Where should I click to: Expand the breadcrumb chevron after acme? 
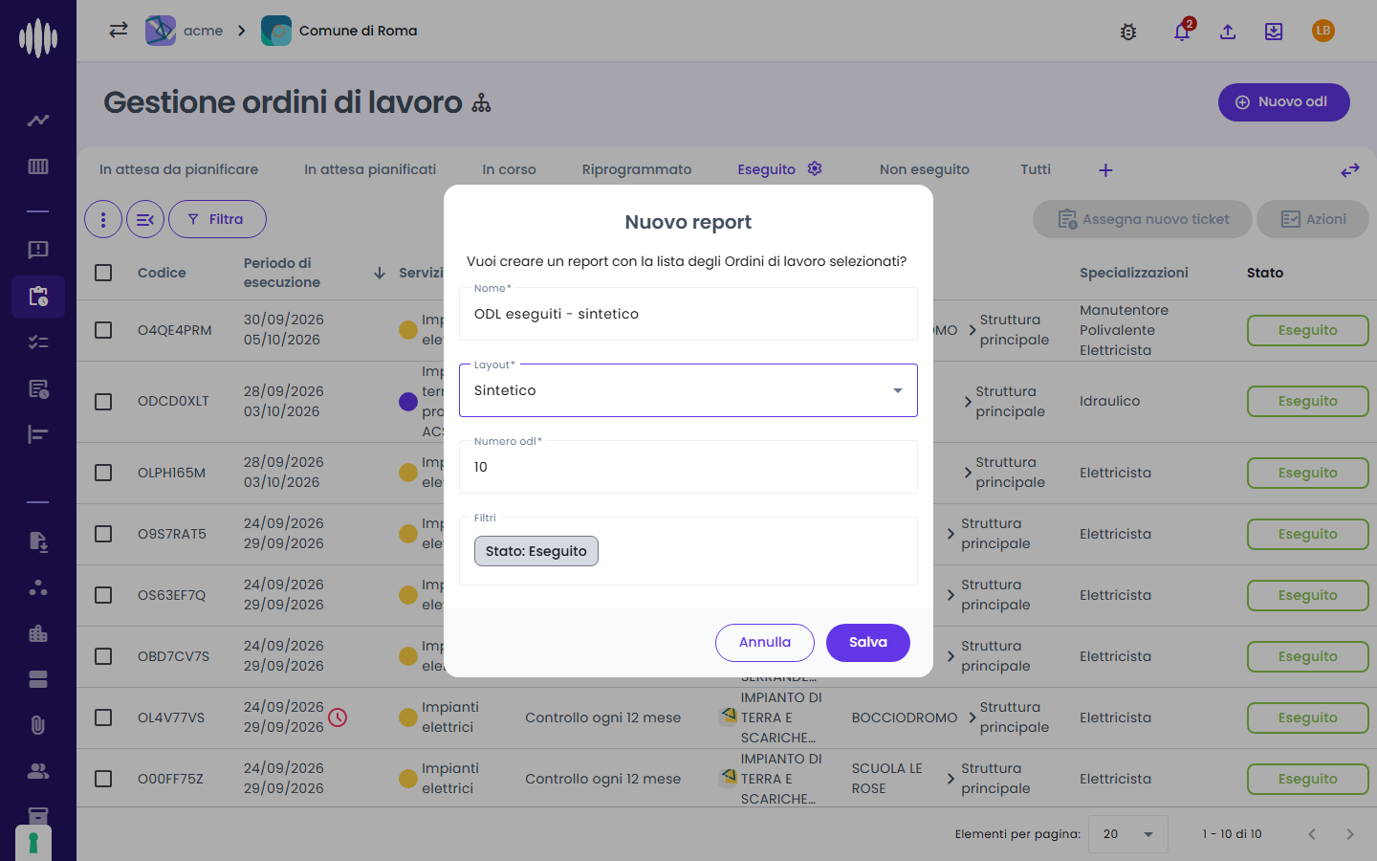(242, 31)
